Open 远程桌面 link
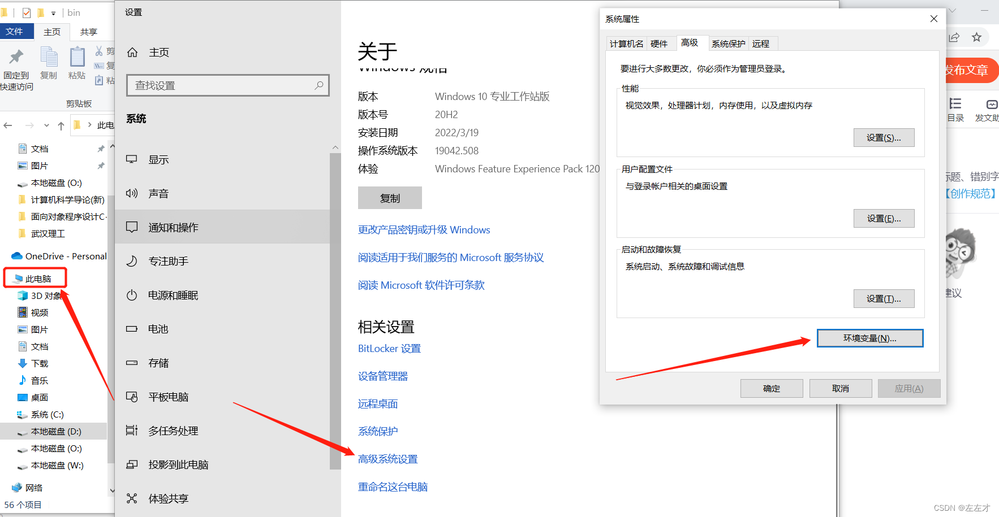Image resolution: width=999 pixels, height=517 pixels. 378,403
